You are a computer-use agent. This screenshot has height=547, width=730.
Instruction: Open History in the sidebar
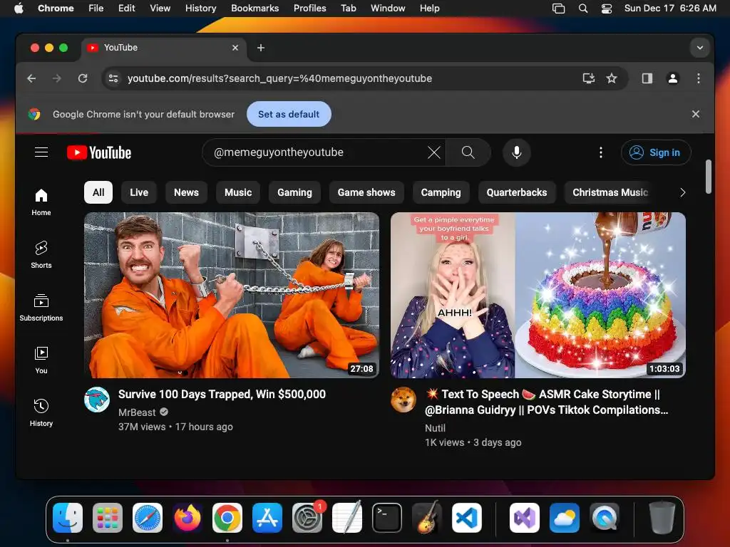(41, 412)
